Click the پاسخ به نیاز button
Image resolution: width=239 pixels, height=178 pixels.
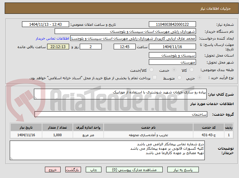183,170
